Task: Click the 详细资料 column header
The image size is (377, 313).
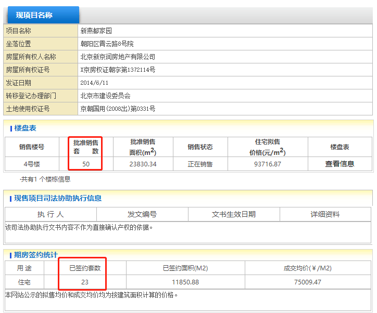Action: (325, 214)
